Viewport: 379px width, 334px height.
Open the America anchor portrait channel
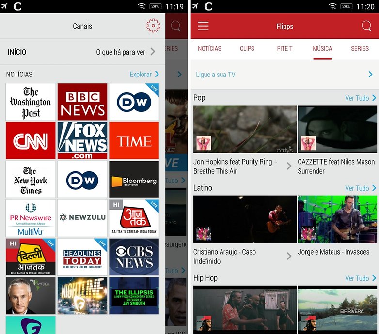(31, 296)
